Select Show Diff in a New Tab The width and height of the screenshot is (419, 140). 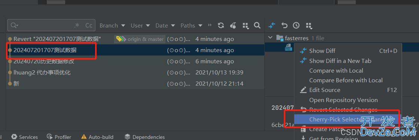click(340, 61)
